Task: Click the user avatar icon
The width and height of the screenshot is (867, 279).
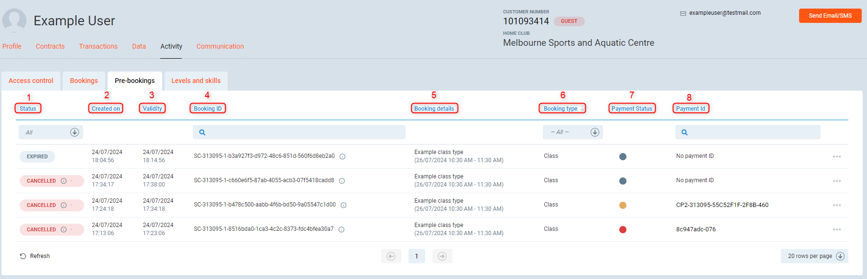Action: [x=14, y=21]
